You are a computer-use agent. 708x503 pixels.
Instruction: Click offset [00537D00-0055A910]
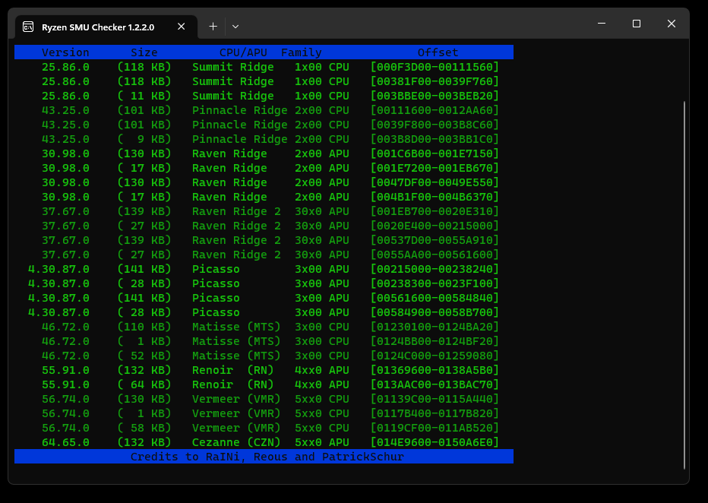point(435,240)
